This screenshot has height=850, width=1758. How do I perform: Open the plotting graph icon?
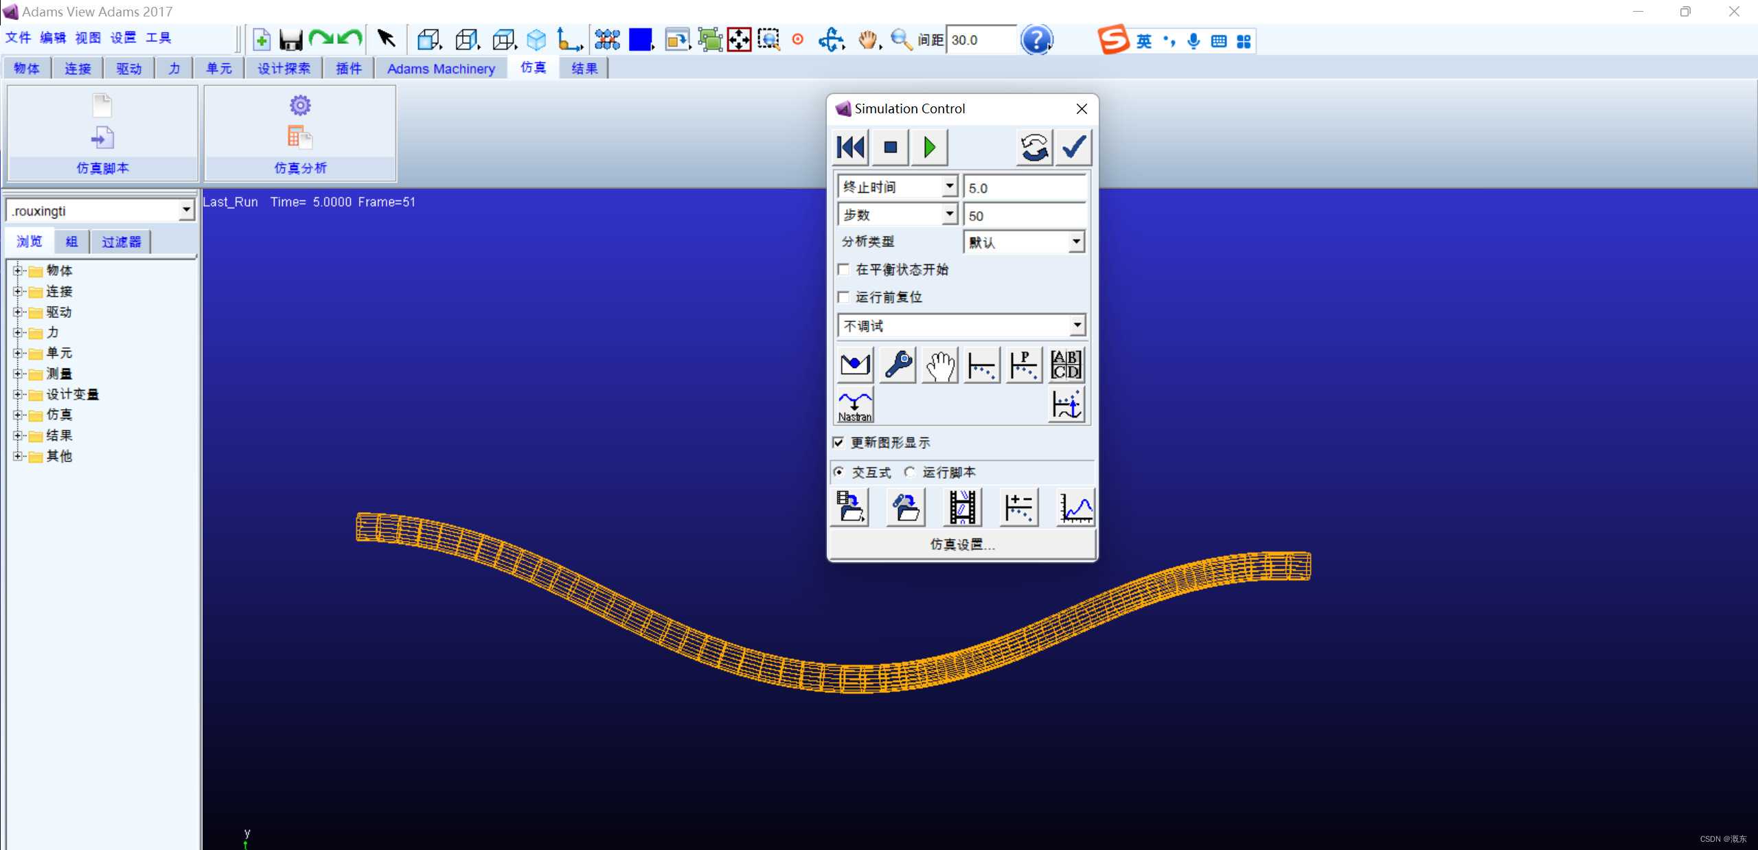click(1075, 507)
